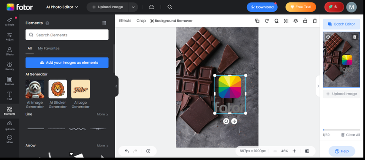This screenshot has width=365, height=160.
Task: Click the Download button
Action: click(x=262, y=7)
